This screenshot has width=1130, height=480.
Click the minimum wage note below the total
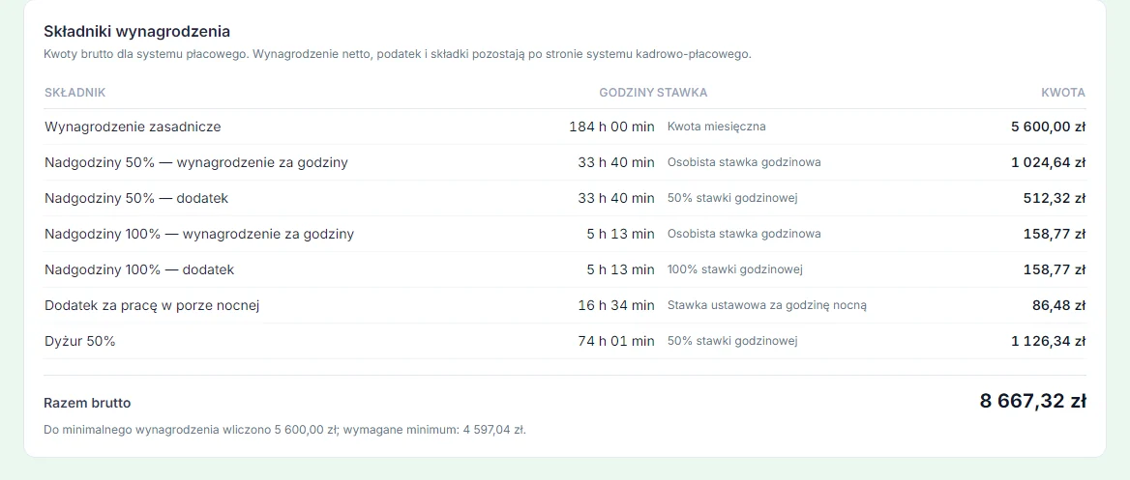click(284, 431)
